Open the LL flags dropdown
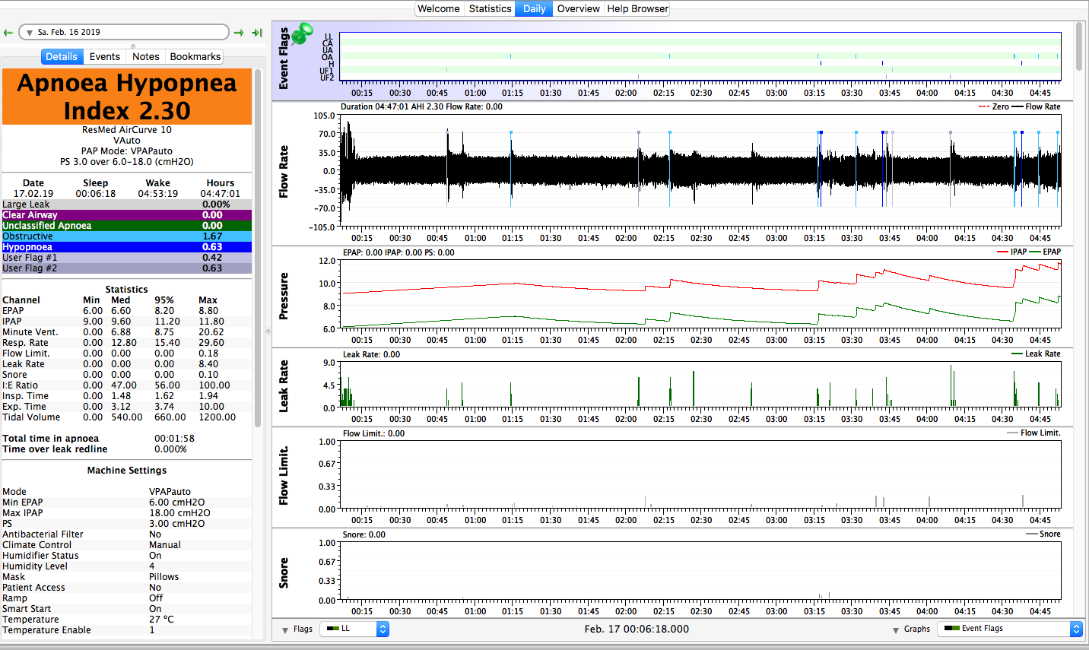The image size is (1089, 650). [354, 629]
